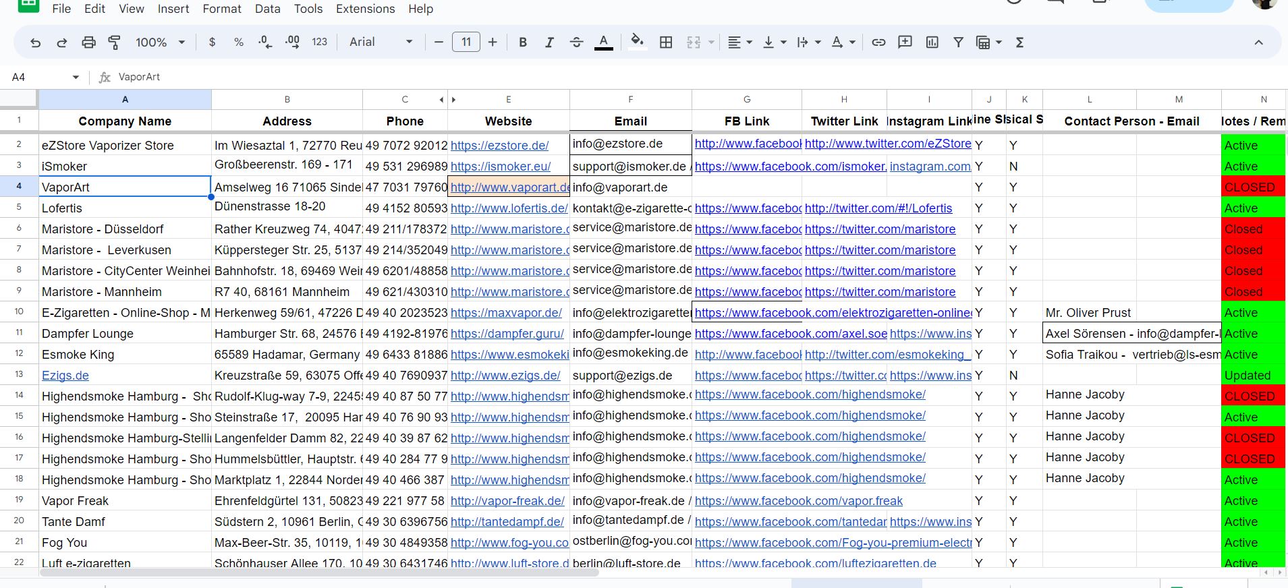Viewport: 1288px width, 588px height.
Task: Open the http://vapor-freak.de/ link
Action: (507, 501)
